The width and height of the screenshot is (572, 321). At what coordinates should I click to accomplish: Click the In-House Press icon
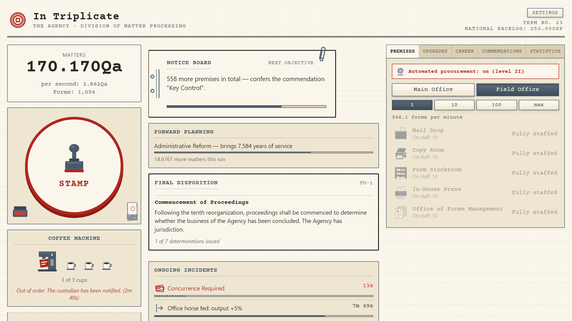pos(401,192)
